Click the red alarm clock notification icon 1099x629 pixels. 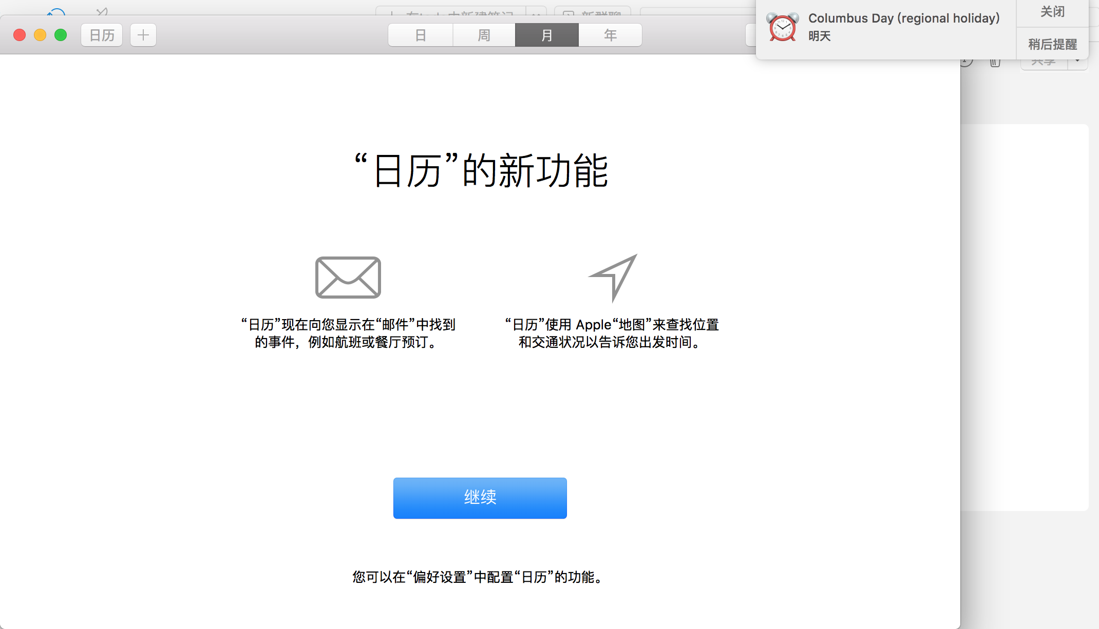tap(782, 27)
